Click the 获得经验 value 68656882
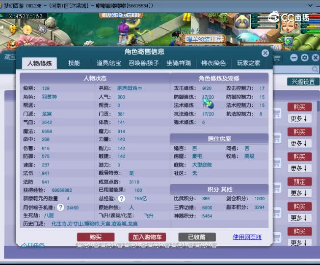The image size is (320, 265). coord(62,190)
